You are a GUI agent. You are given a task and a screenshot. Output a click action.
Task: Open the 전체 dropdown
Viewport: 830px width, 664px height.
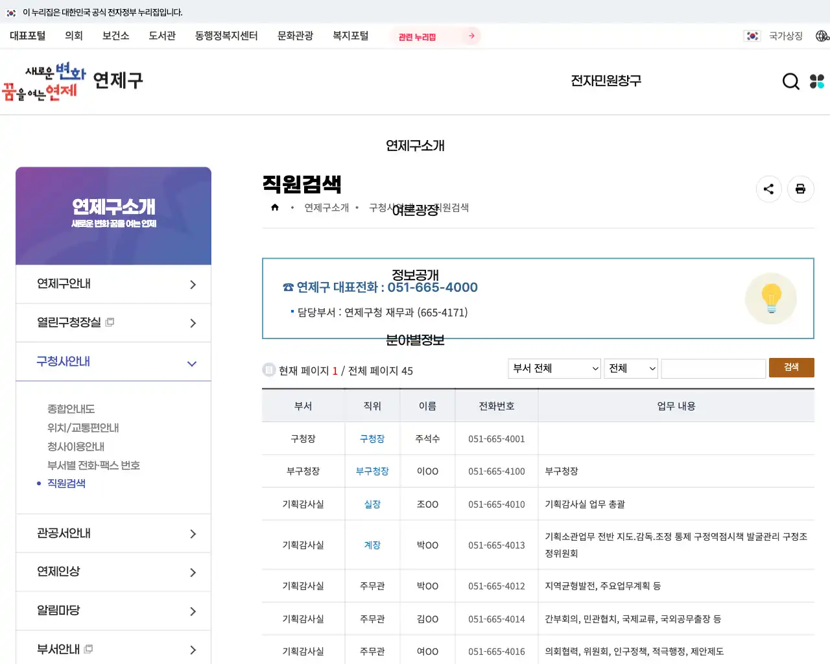click(x=630, y=368)
